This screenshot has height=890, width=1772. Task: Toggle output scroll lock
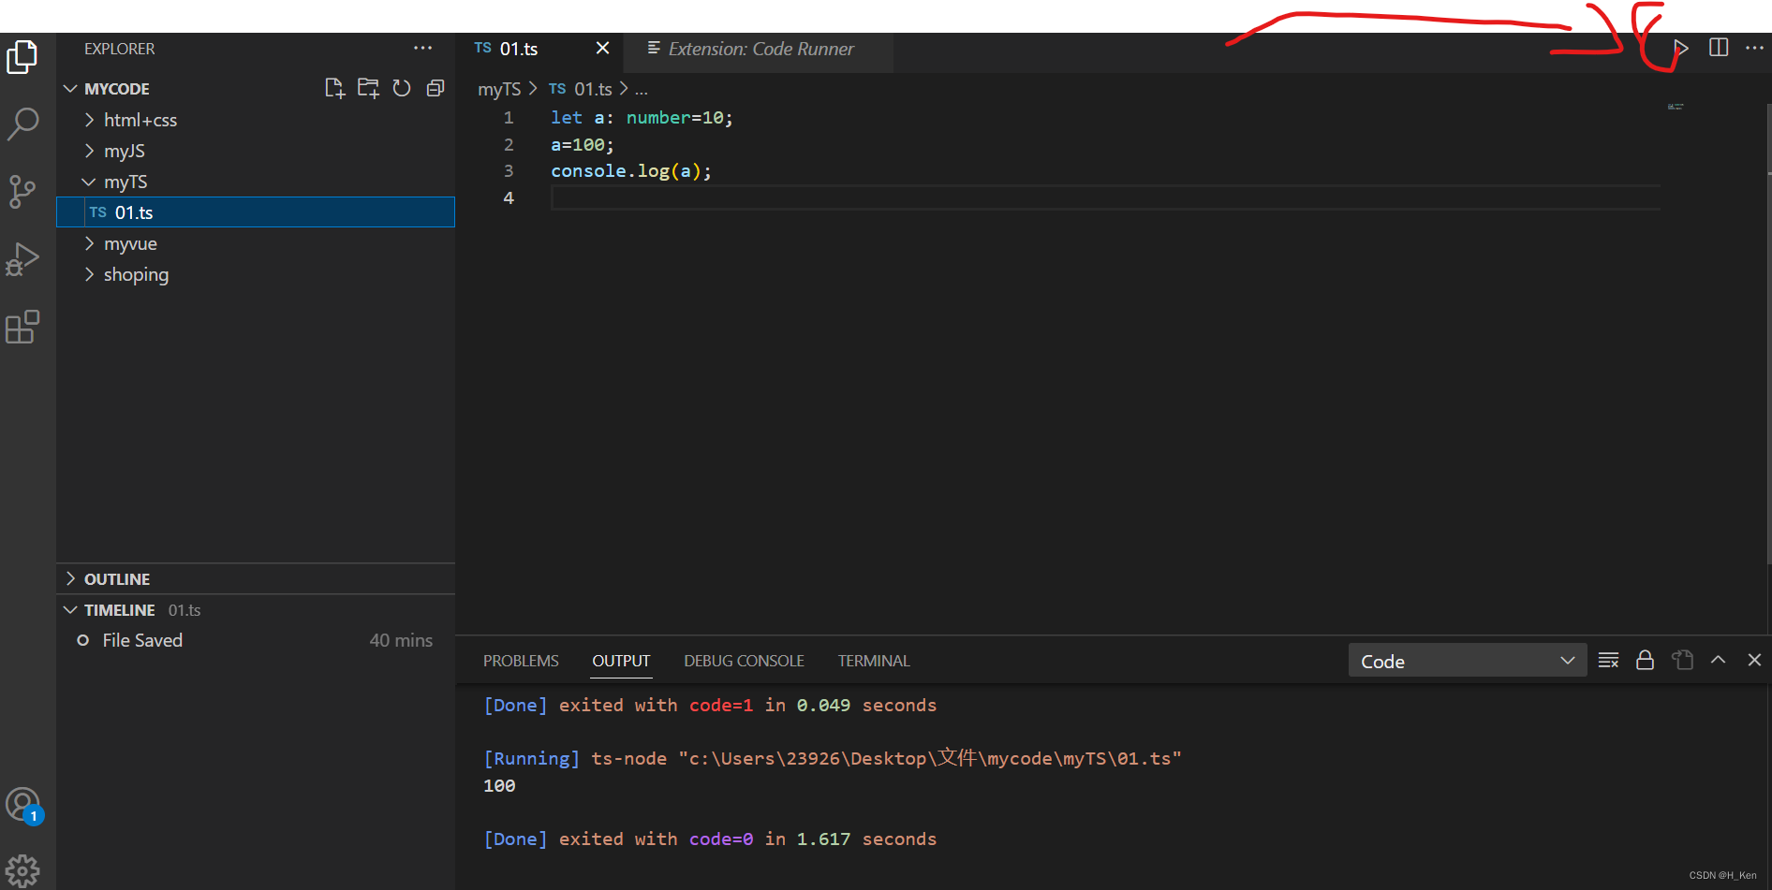pos(1645,661)
